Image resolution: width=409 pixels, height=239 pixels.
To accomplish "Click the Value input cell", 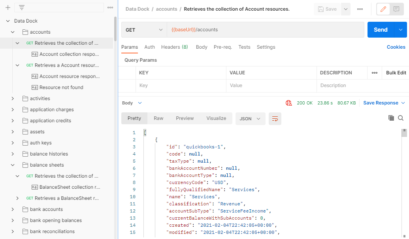I will pos(271,86).
